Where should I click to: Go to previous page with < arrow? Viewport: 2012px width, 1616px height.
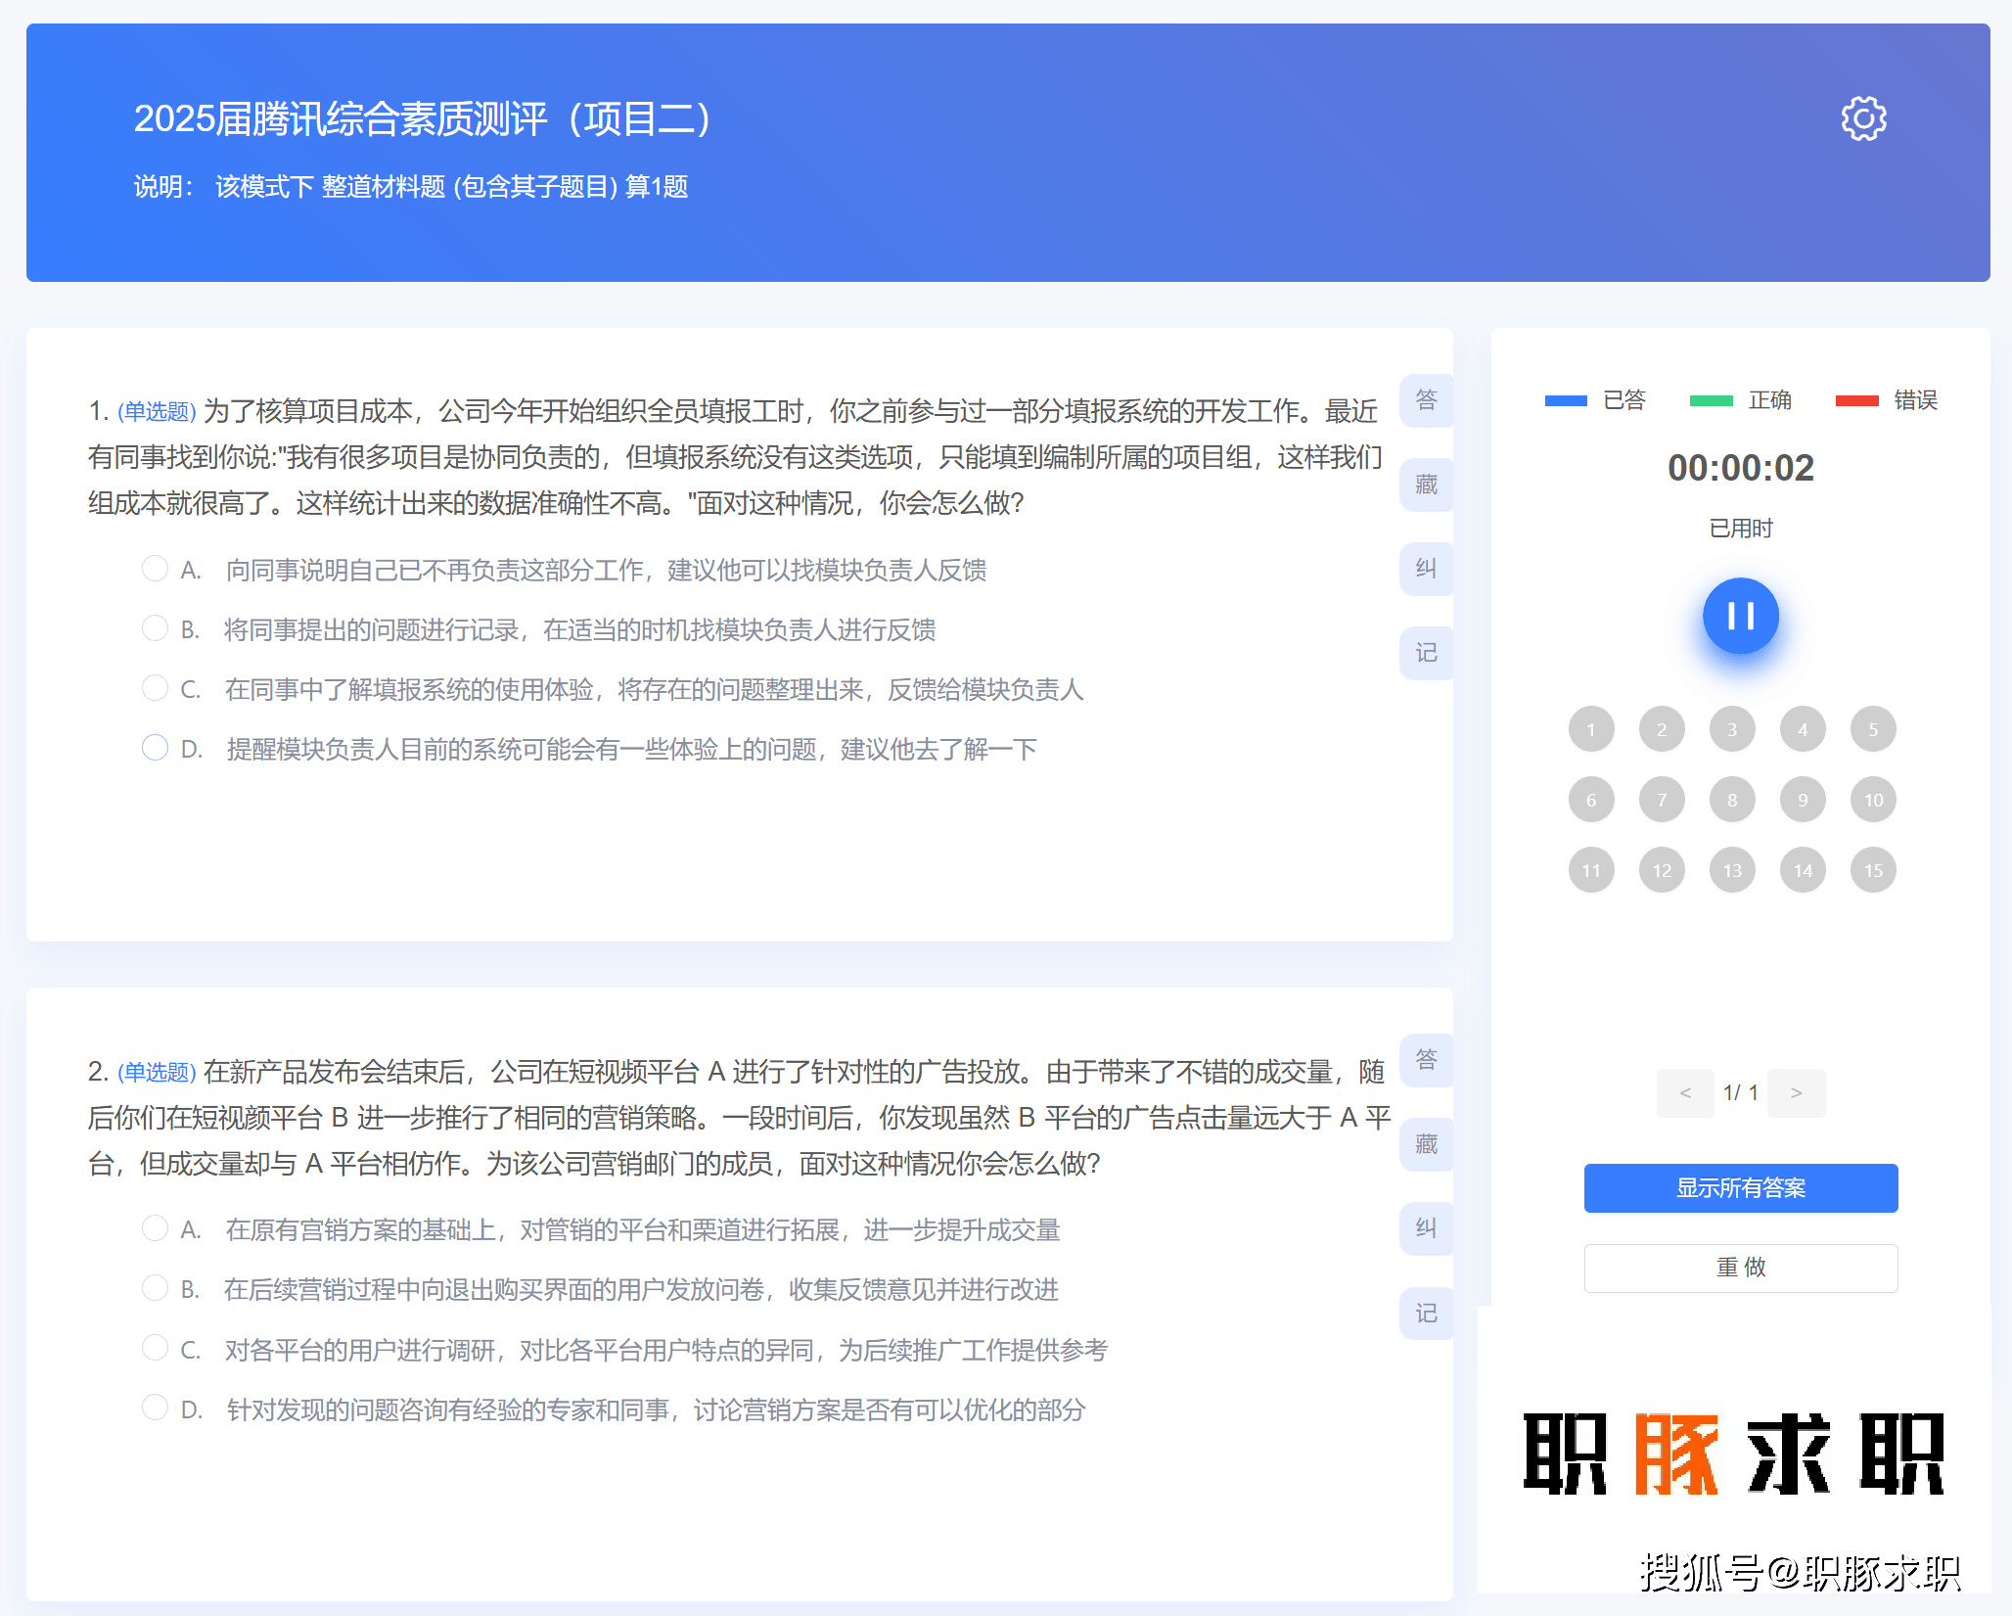click(1684, 1092)
